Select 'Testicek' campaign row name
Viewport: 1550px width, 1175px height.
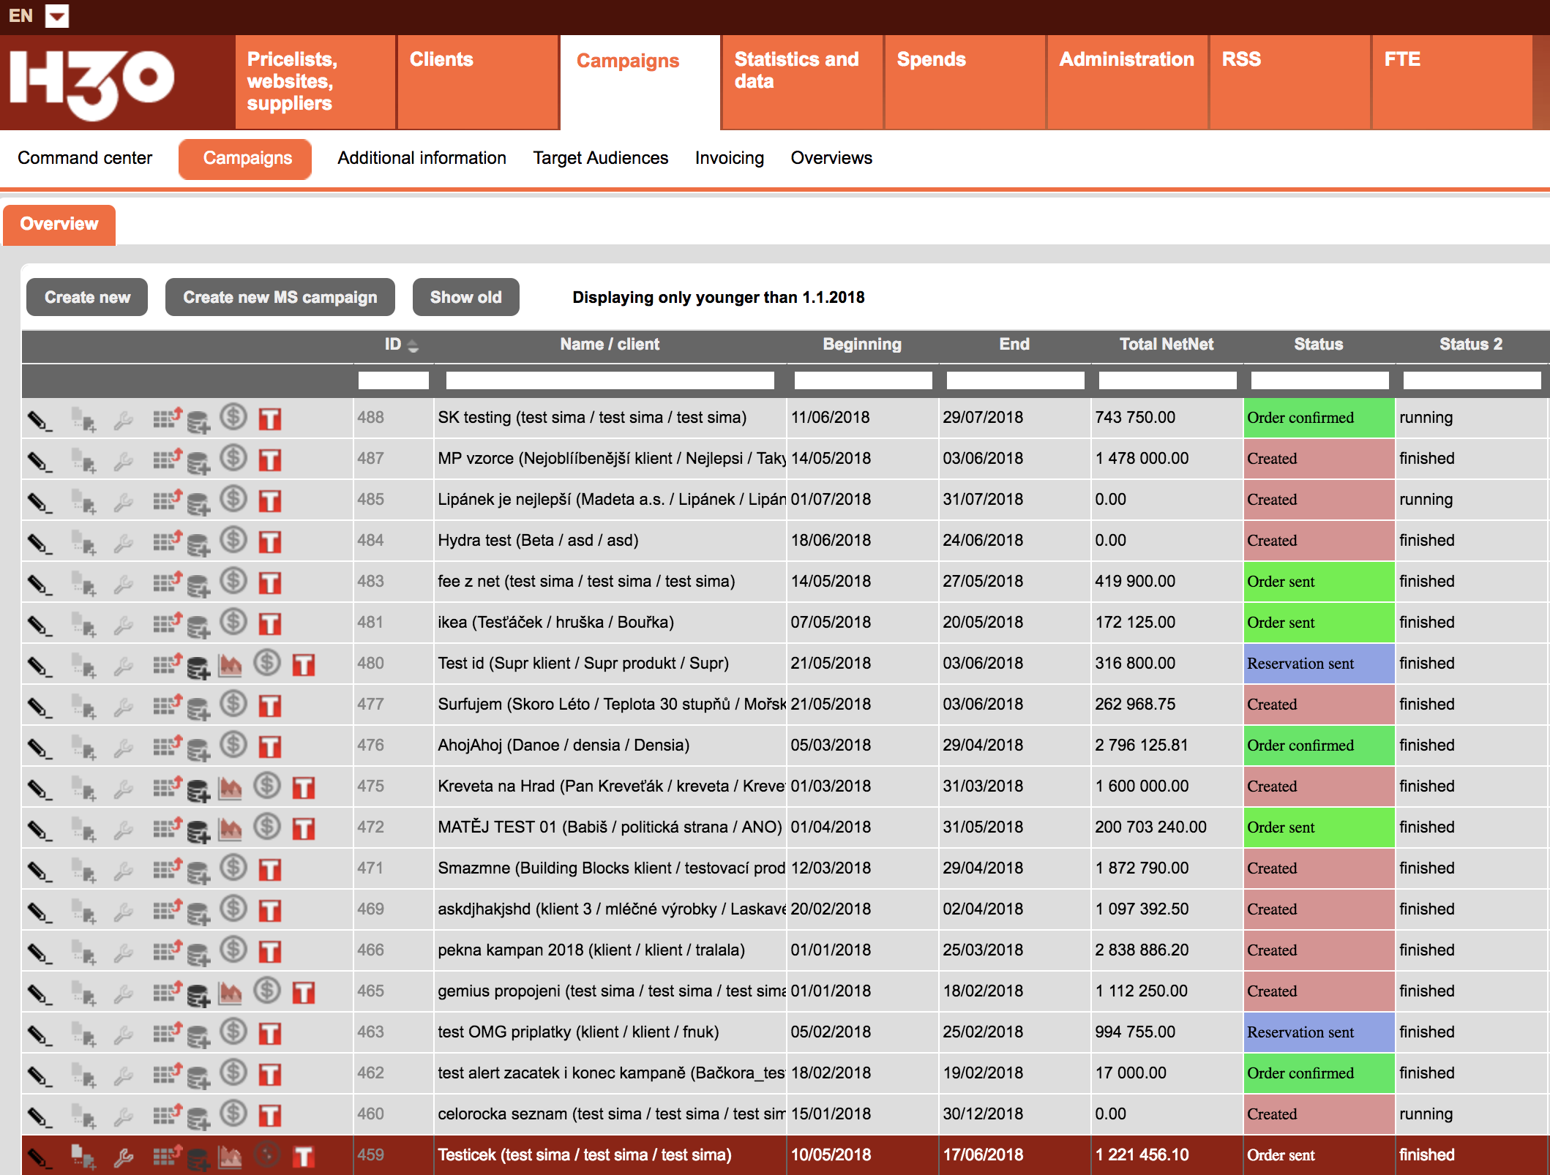pyautogui.click(x=610, y=1155)
